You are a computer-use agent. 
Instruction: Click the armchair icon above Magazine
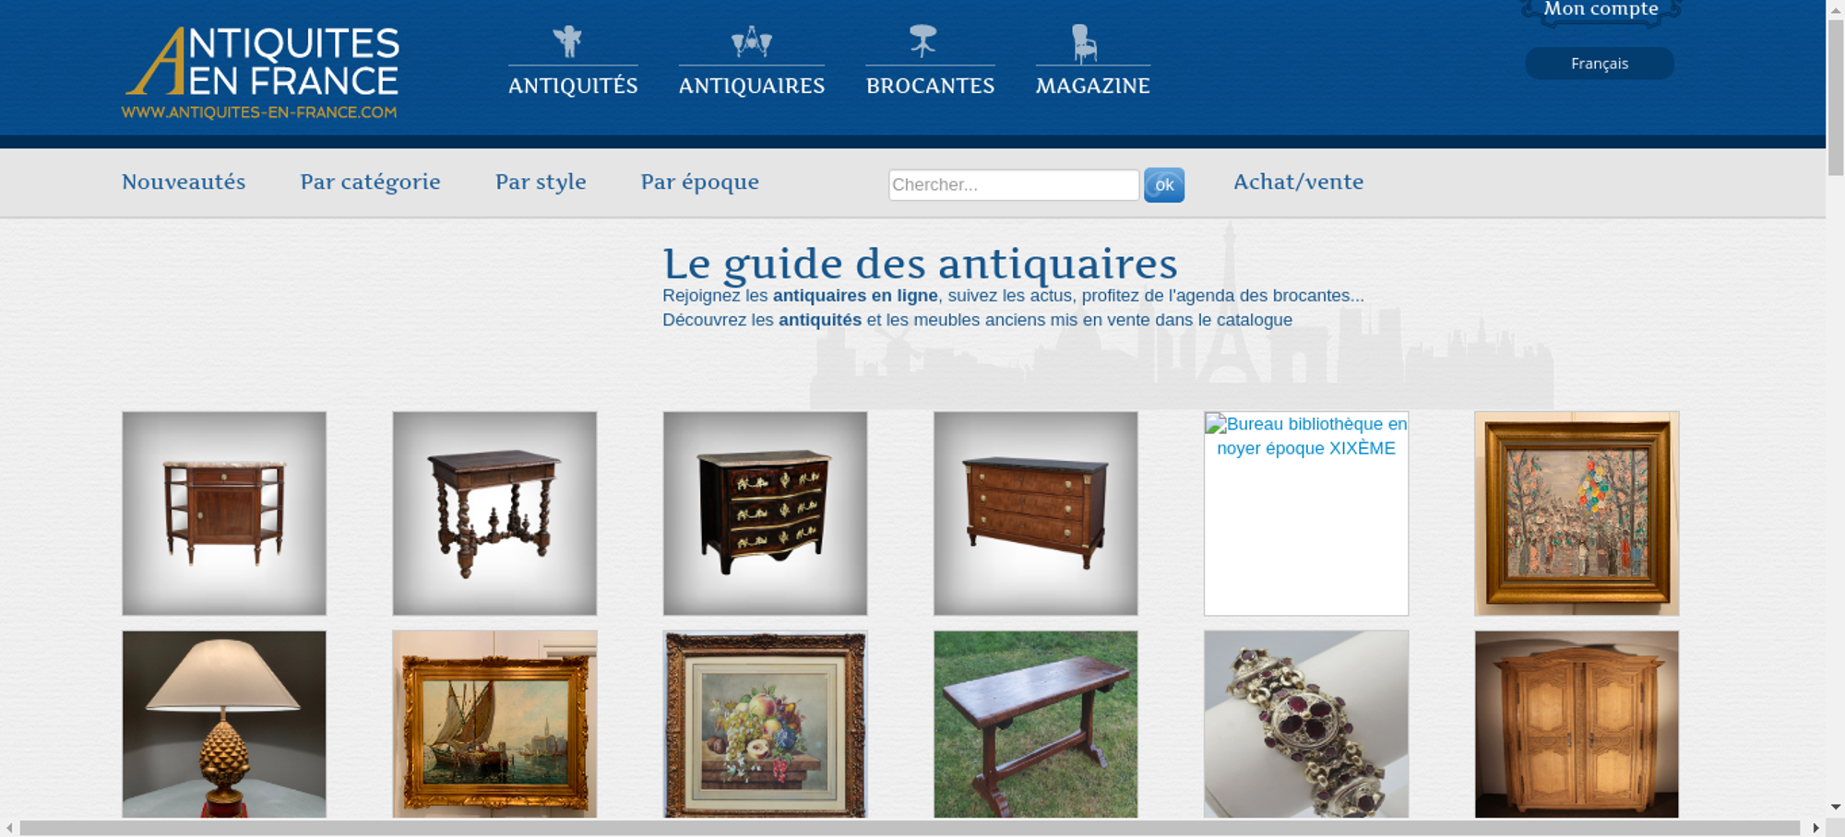1084,43
